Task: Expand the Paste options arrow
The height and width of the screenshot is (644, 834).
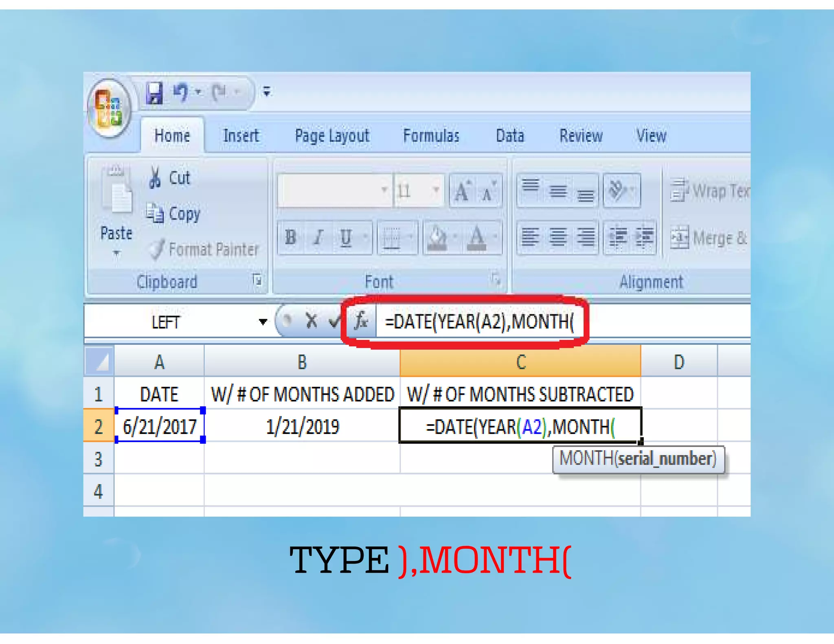Action: (116, 253)
